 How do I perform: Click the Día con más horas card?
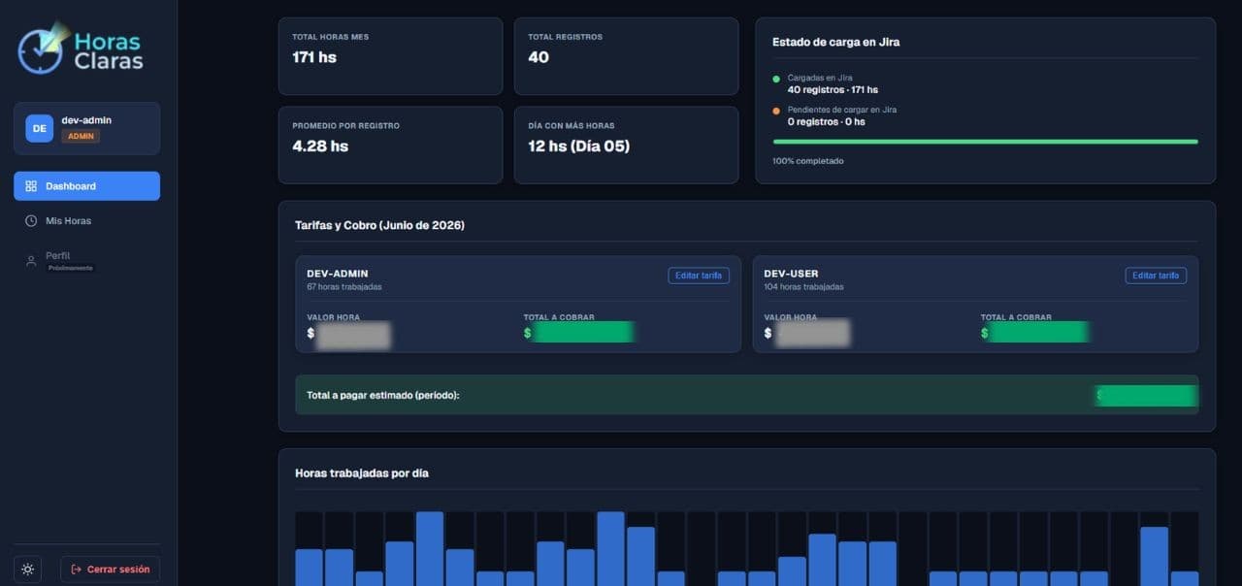[626, 145]
